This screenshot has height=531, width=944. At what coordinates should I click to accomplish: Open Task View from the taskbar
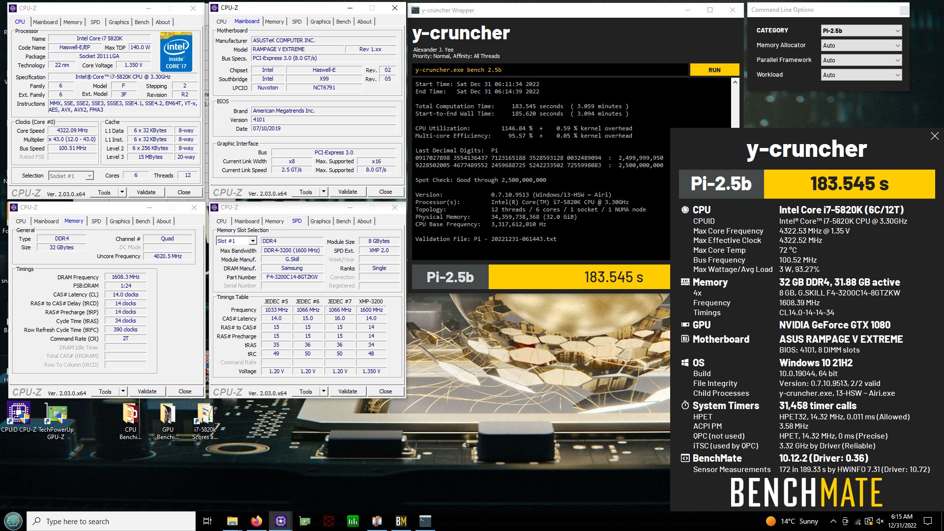pos(207,521)
